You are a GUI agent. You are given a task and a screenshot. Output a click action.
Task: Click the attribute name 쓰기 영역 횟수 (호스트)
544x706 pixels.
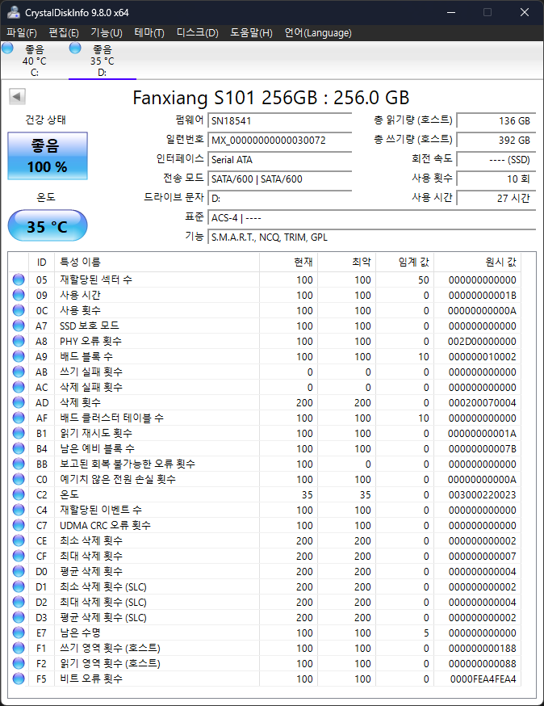(x=111, y=648)
